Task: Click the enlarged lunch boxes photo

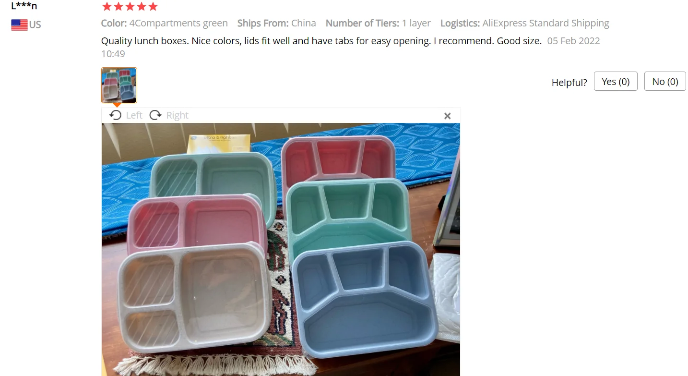Action: coord(281,249)
